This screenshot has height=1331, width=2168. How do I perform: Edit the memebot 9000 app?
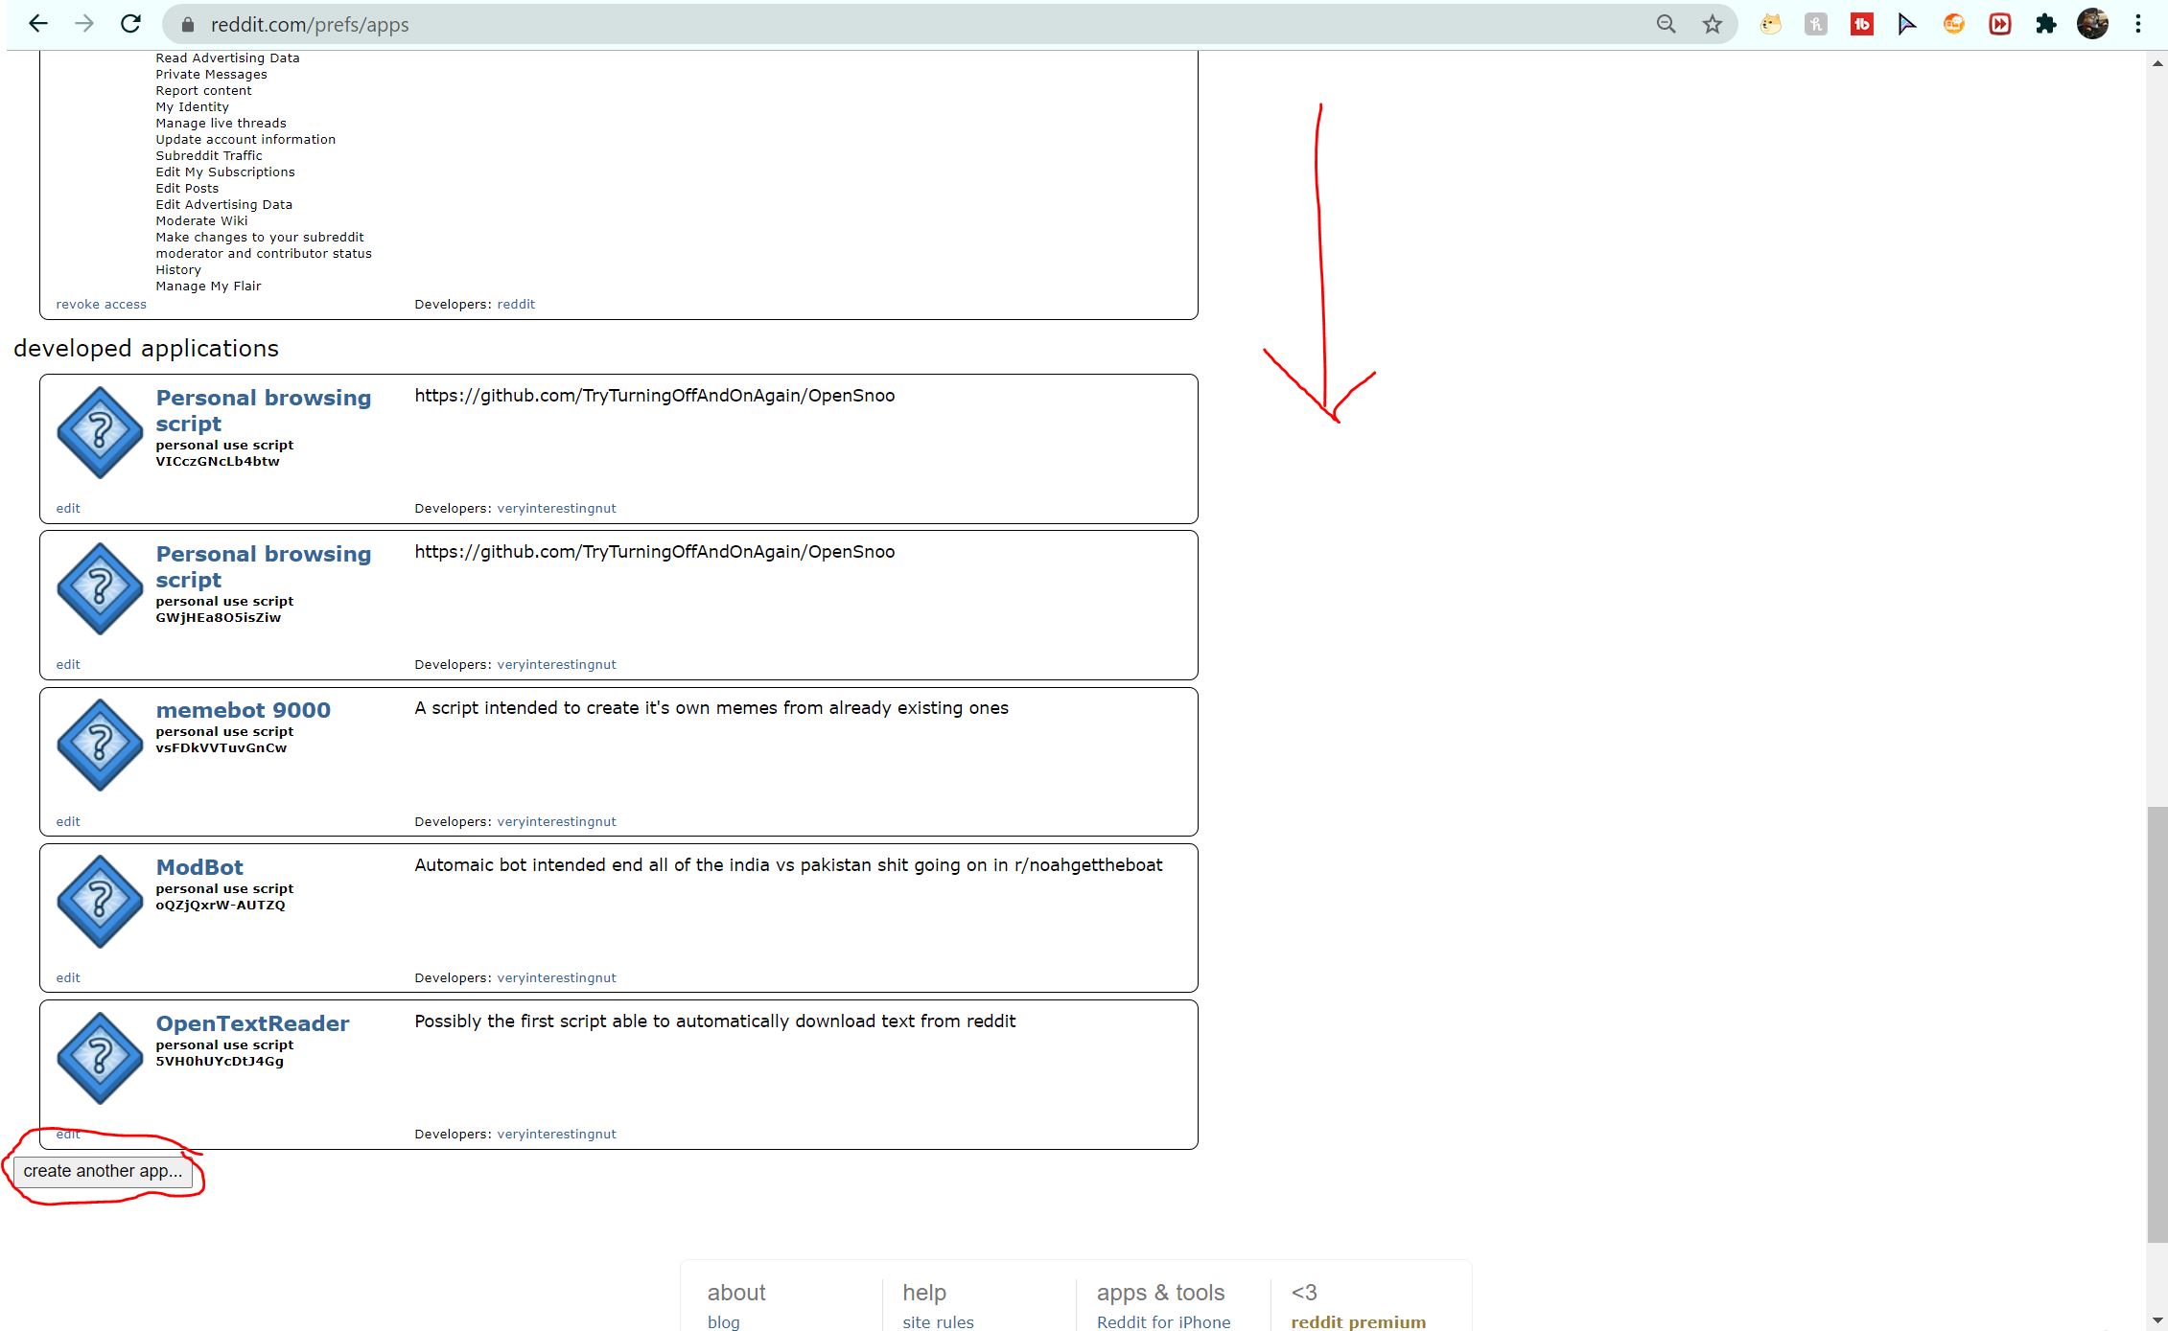pyautogui.click(x=68, y=821)
